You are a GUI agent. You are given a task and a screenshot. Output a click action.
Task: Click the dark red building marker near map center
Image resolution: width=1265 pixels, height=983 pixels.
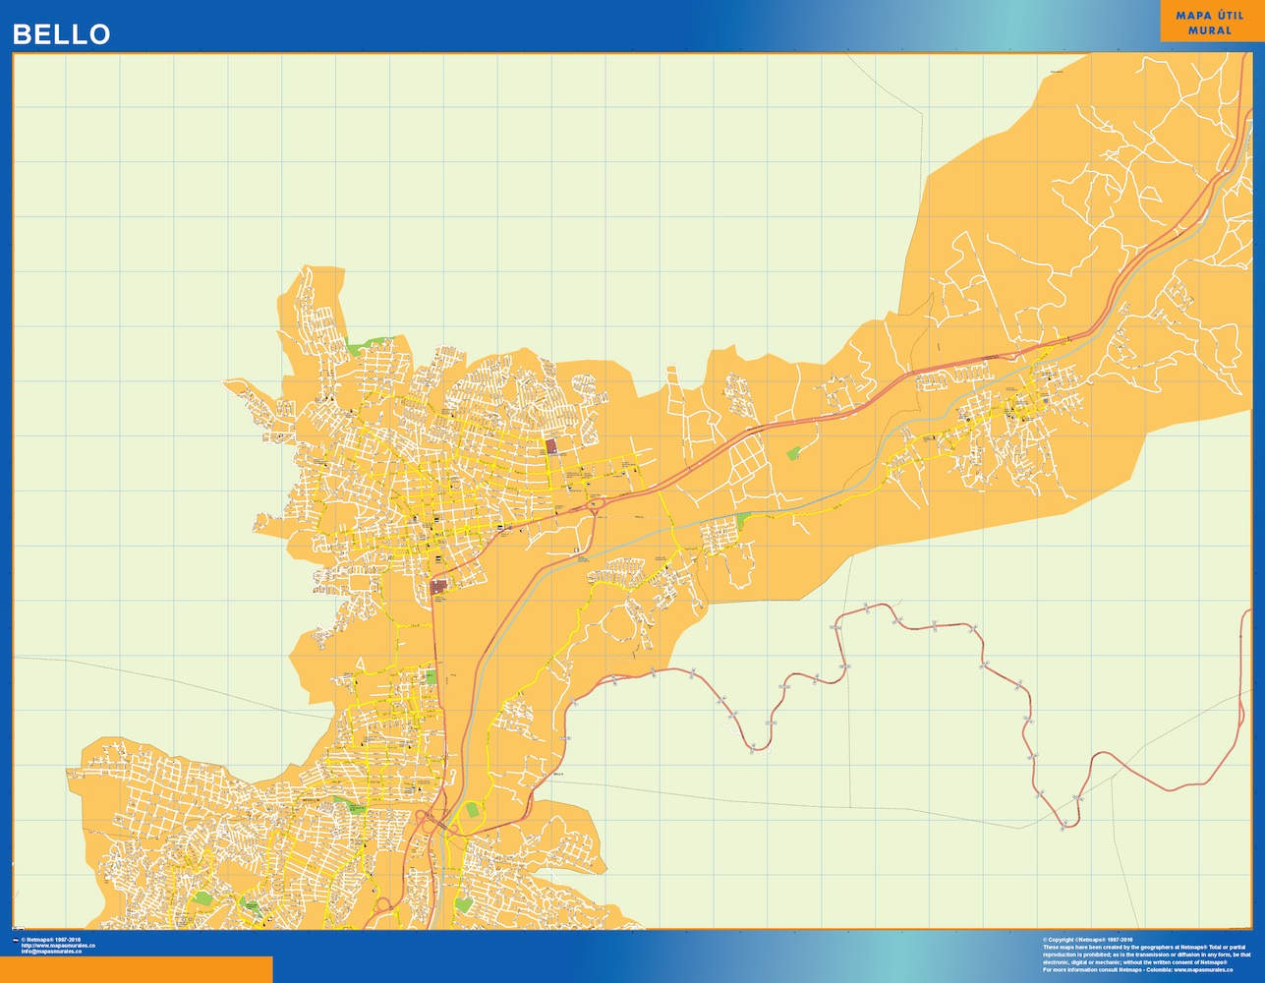(550, 445)
